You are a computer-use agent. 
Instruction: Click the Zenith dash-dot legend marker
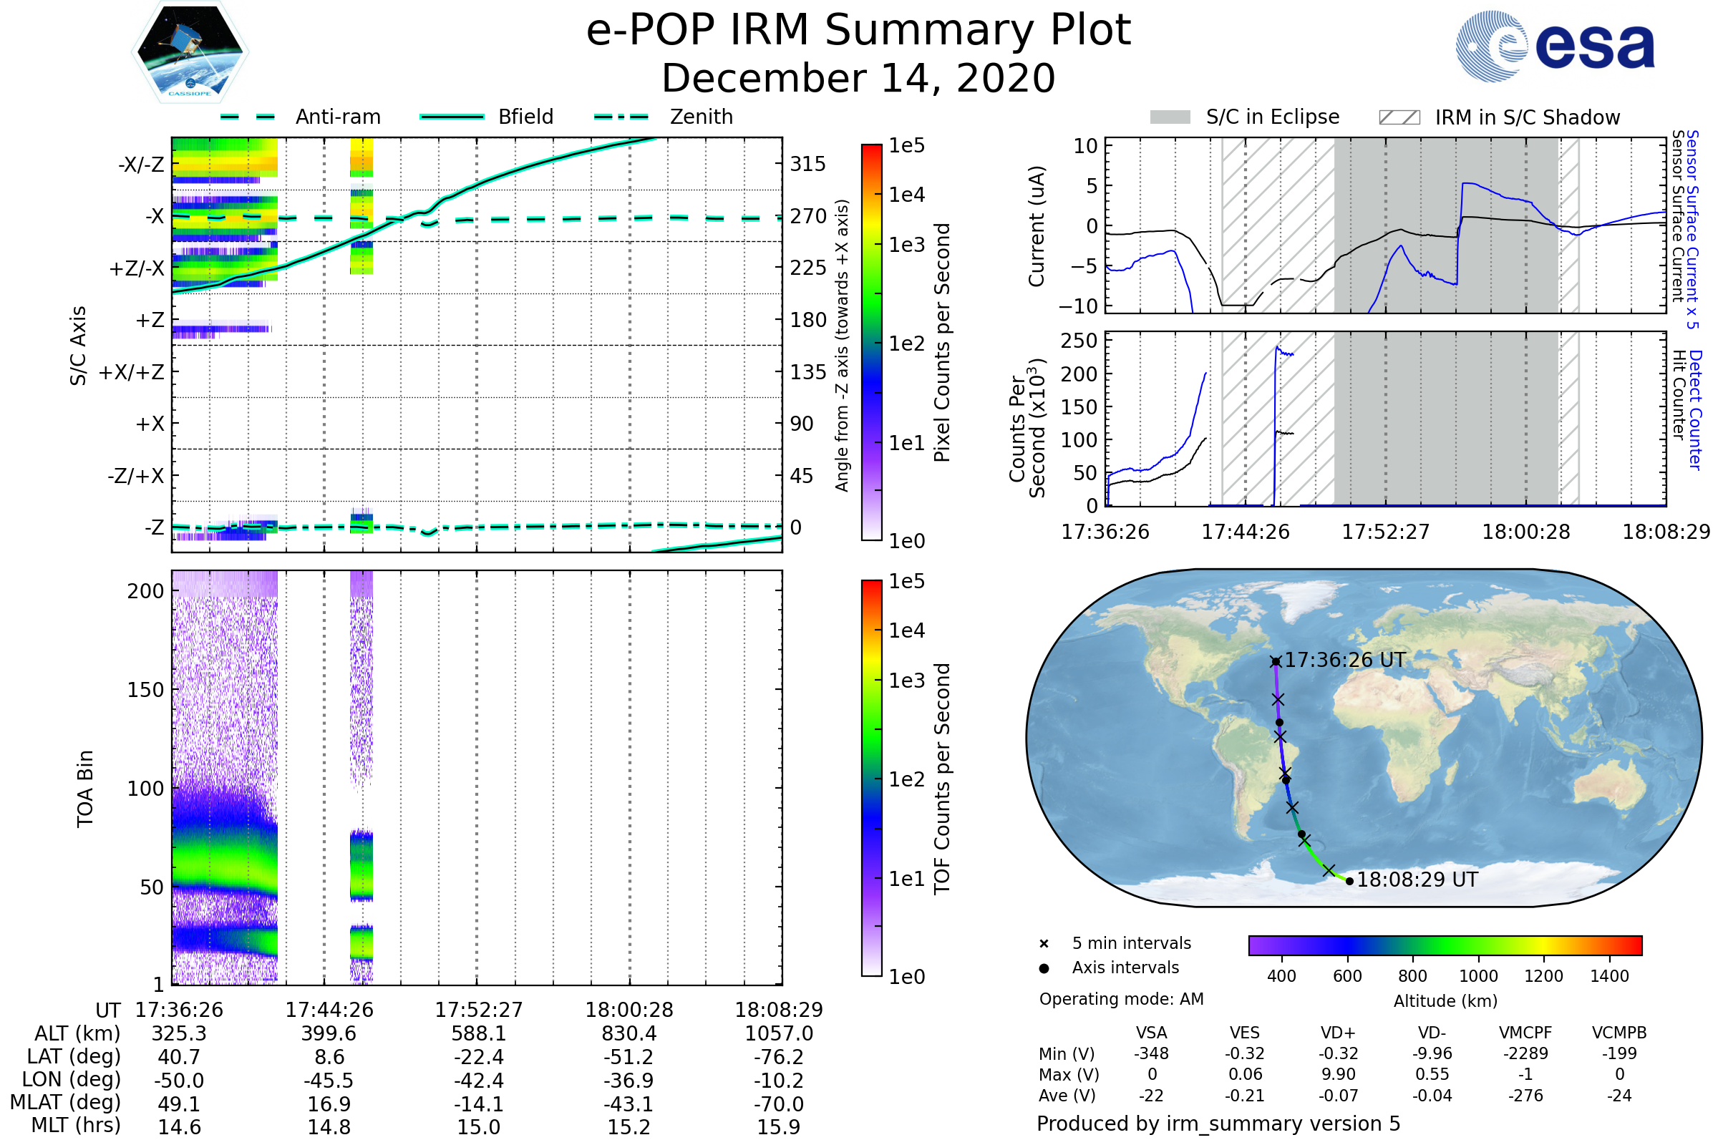pyautogui.click(x=621, y=117)
